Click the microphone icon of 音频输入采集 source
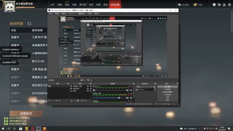Viewport: 233px width, 131px height. (71, 86)
